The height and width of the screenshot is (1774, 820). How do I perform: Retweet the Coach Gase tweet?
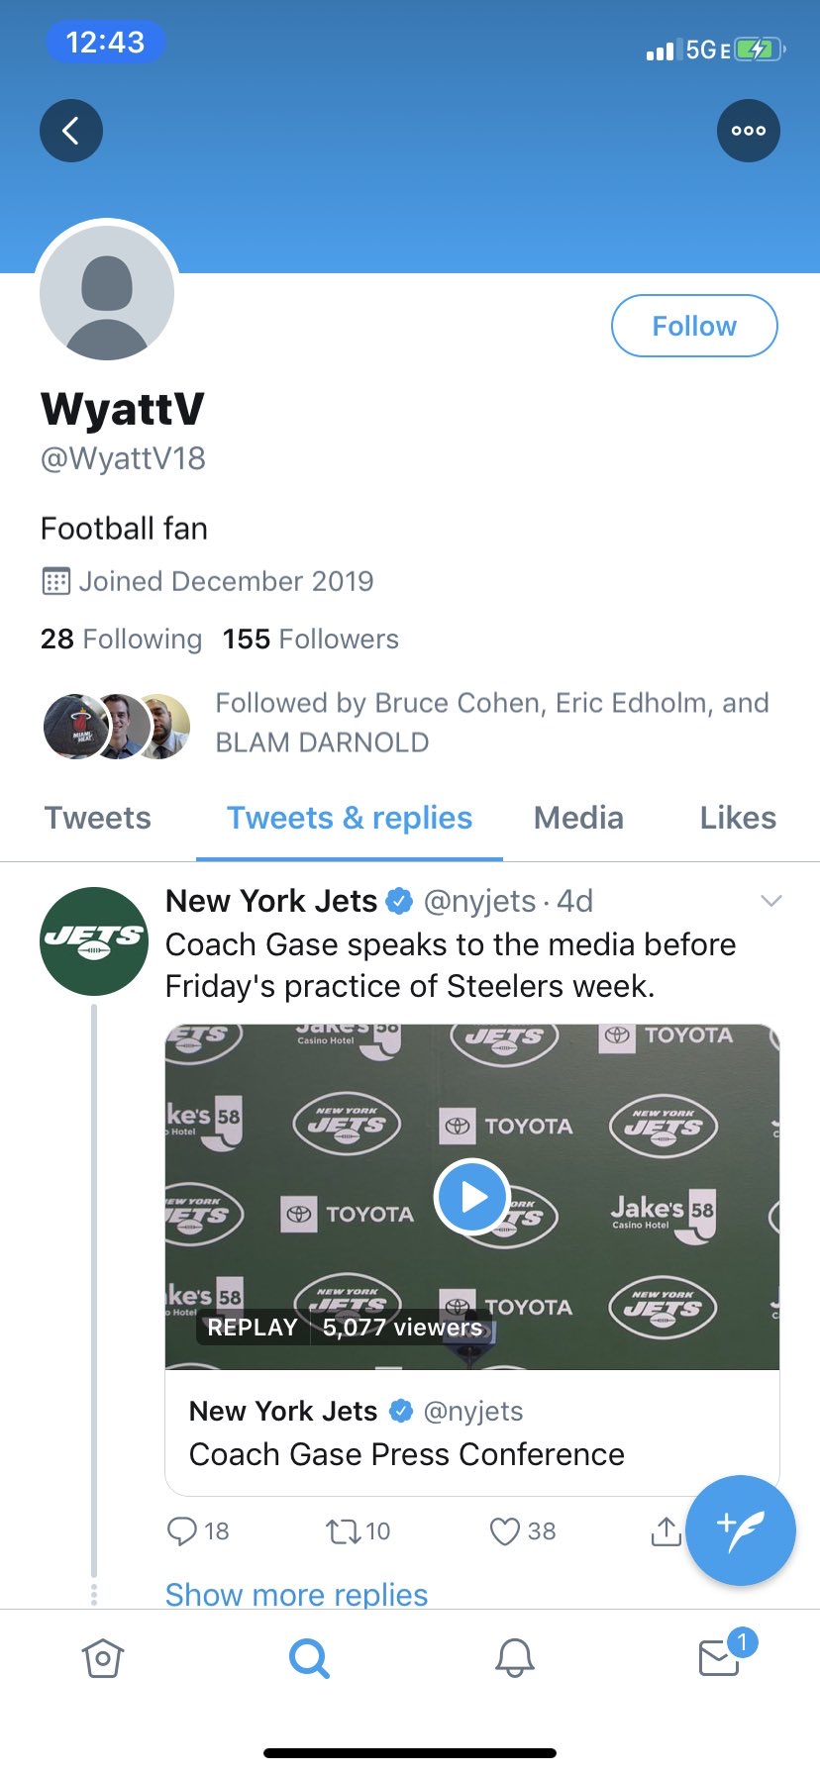(345, 1531)
